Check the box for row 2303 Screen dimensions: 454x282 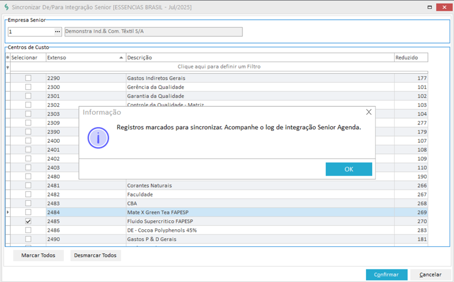click(28, 114)
